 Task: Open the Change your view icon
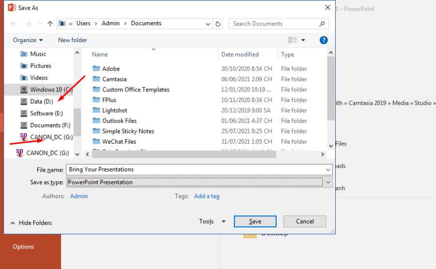tap(293, 40)
